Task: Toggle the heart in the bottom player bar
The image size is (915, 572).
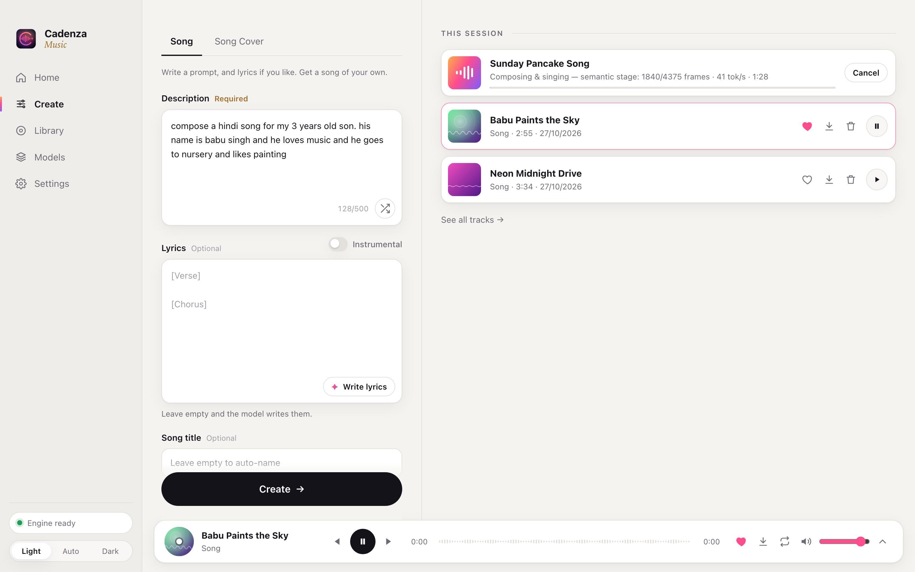Action: click(x=741, y=541)
